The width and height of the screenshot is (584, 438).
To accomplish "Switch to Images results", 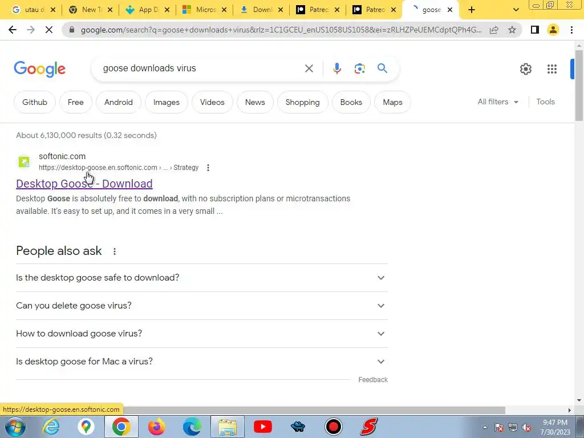I will (167, 102).
